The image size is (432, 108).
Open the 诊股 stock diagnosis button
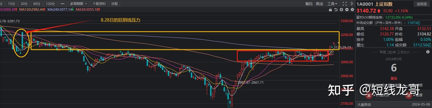click(114, 4)
